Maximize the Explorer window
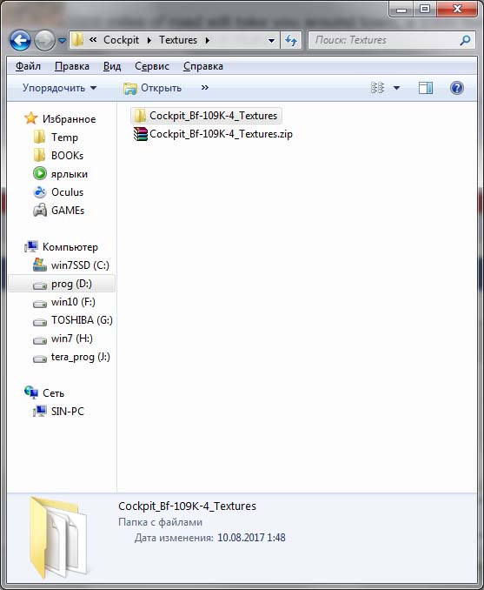The width and height of the screenshot is (484, 590). pyautogui.click(x=425, y=9)
